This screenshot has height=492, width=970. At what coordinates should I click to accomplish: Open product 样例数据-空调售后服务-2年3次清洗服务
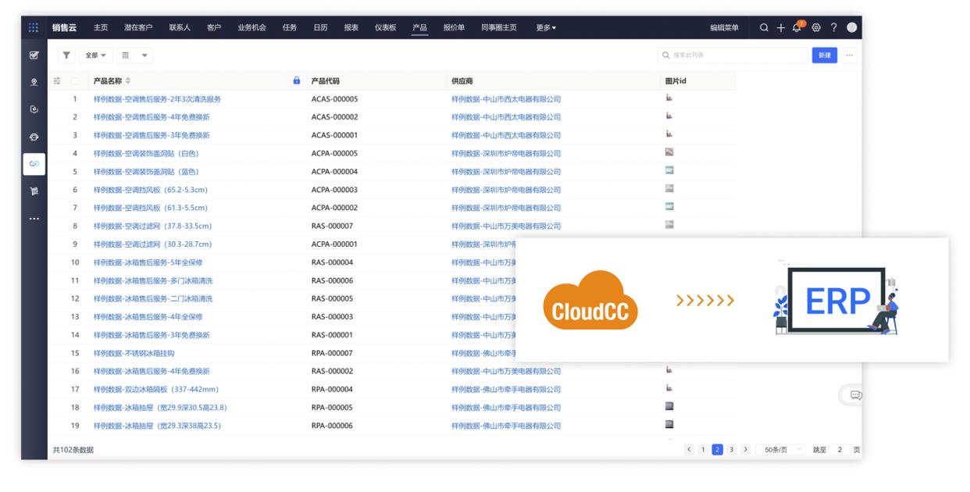[157, 99]
